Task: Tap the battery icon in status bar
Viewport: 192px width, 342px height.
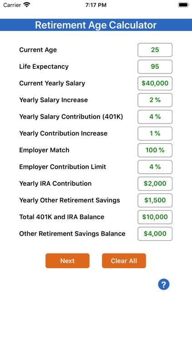Action: [183, 5]
